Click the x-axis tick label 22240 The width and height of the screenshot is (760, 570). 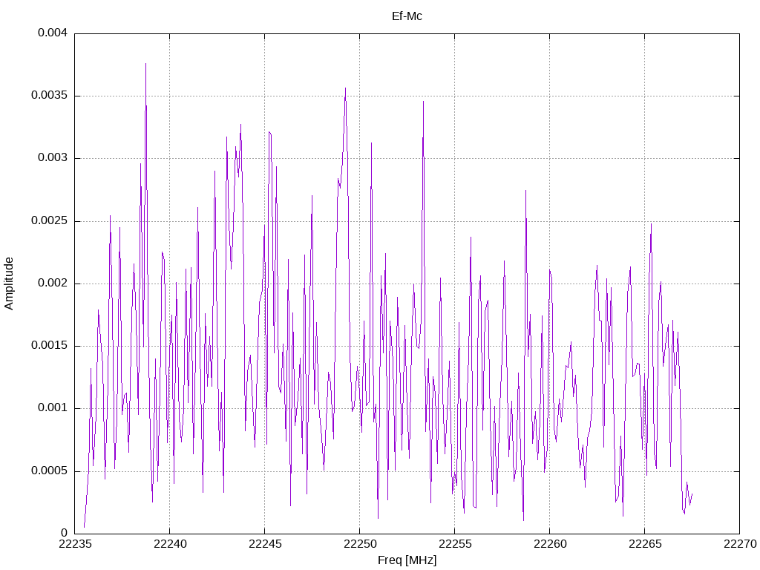170,544
